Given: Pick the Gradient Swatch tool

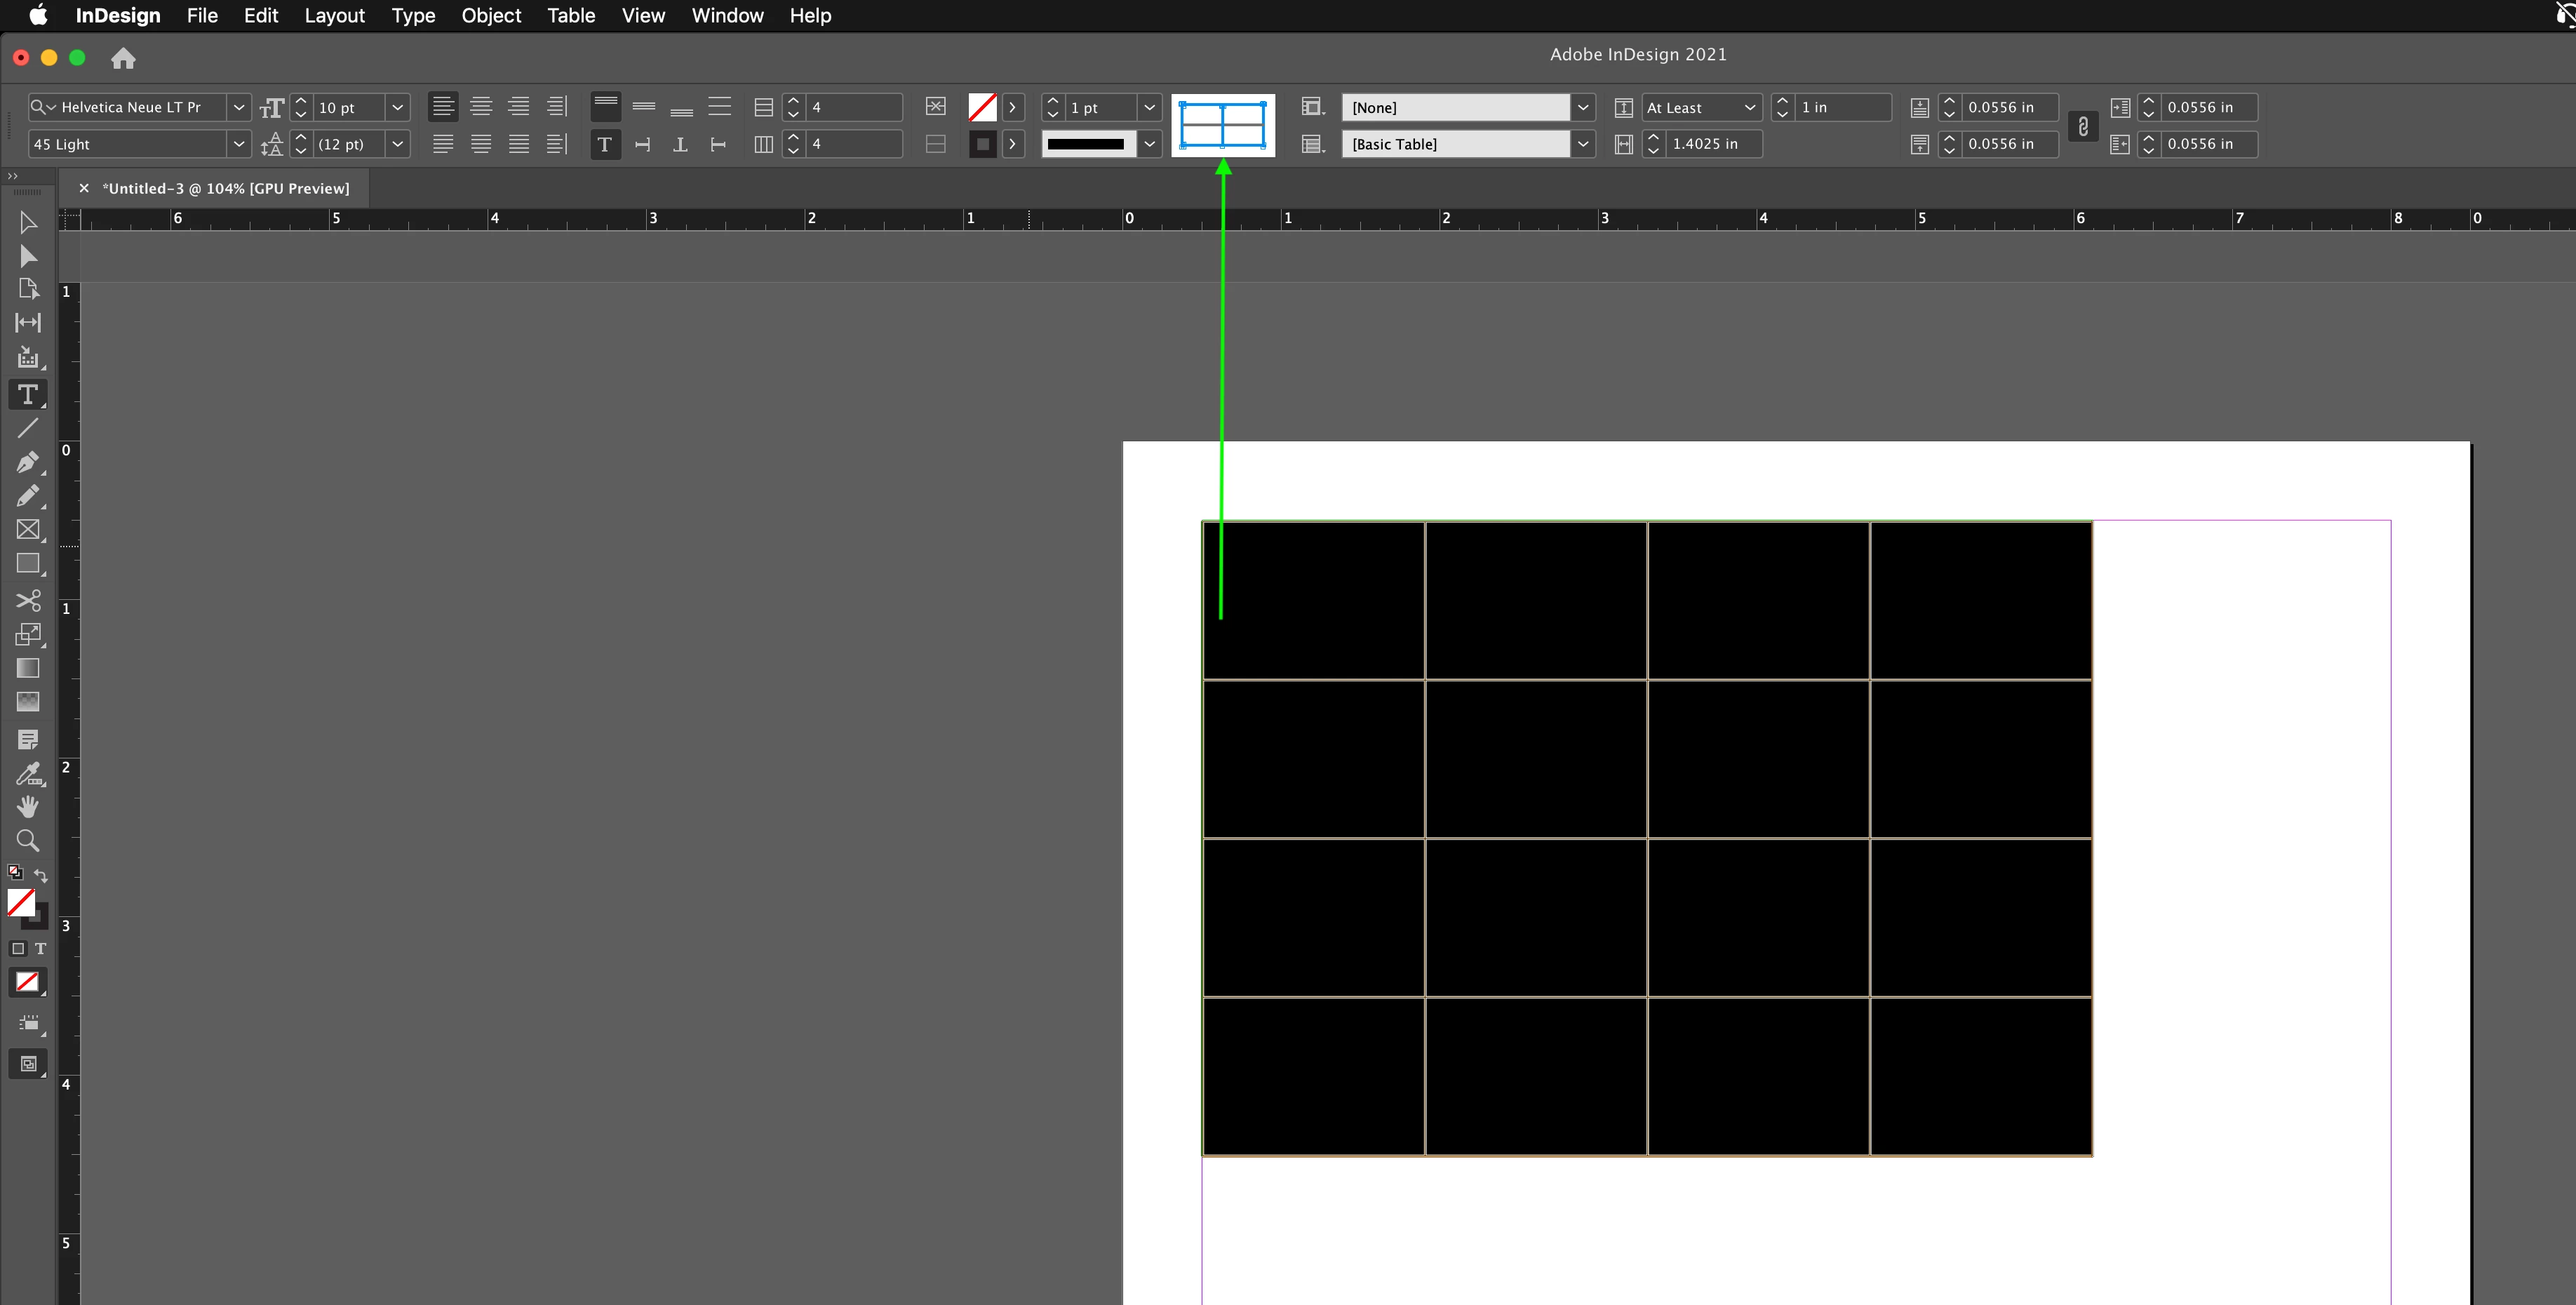Looking at the screenshot, I should point(27,668).
